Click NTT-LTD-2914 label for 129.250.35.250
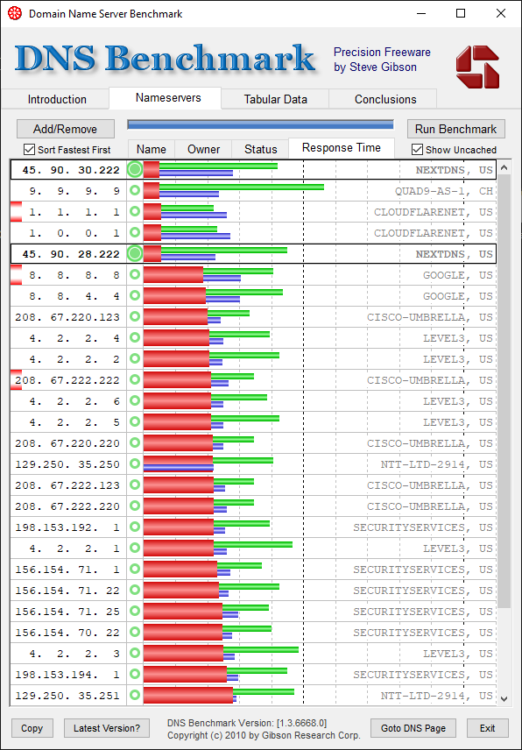Image resolution: width=522 pixels, height=750 pixels. (x=436, y=464)
